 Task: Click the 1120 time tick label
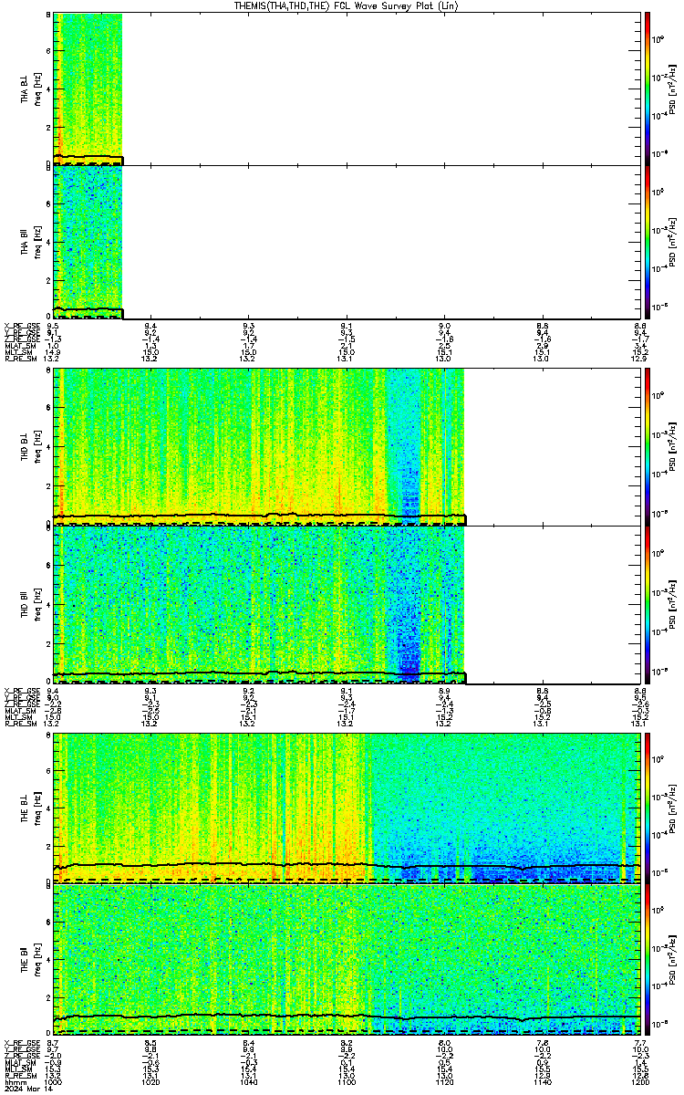pyautogui.click(x=444, y=1081)
